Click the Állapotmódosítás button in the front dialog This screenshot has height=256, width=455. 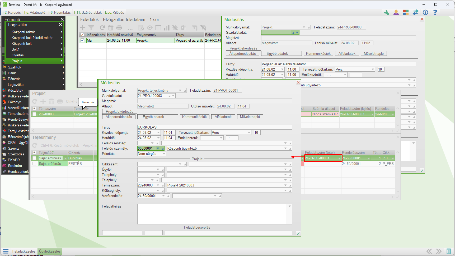pyautogui.click(x=119, y=117)
